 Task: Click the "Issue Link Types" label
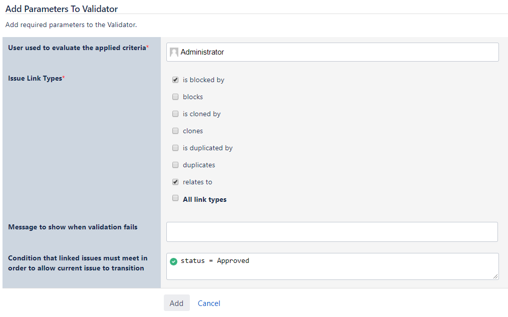[x=35, y=78]
